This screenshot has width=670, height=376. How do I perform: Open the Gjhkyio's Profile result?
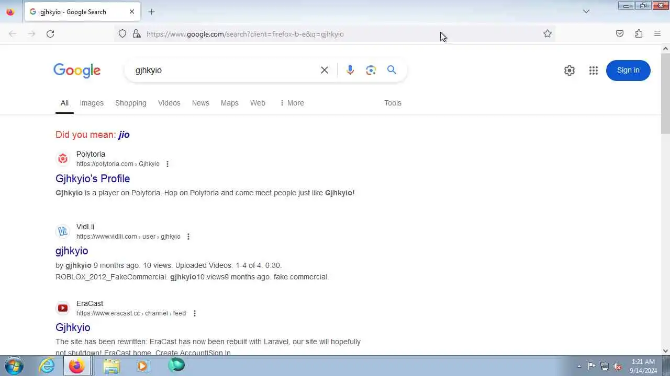coord(93,179)
